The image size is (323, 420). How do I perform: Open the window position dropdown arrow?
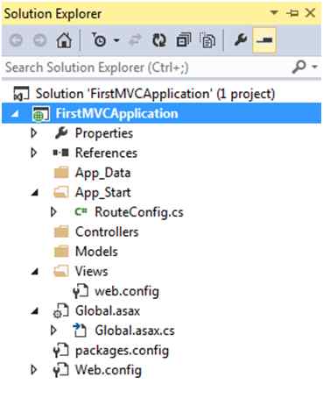tap(274, 13)
